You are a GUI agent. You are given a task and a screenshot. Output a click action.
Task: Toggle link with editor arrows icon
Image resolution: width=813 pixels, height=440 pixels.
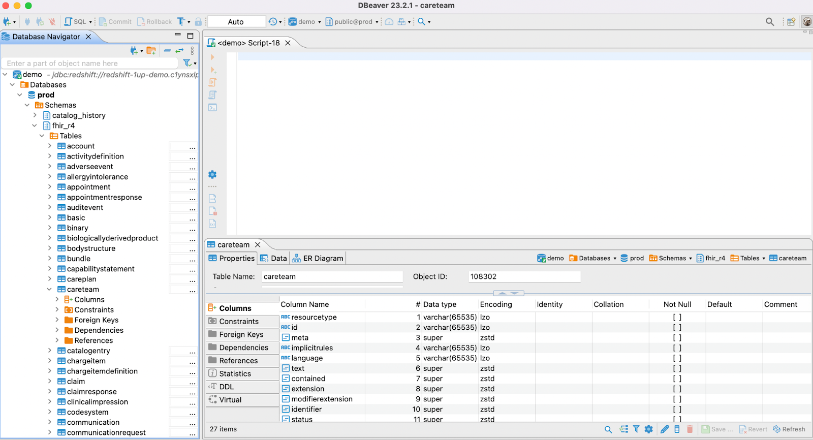[179, 50]
